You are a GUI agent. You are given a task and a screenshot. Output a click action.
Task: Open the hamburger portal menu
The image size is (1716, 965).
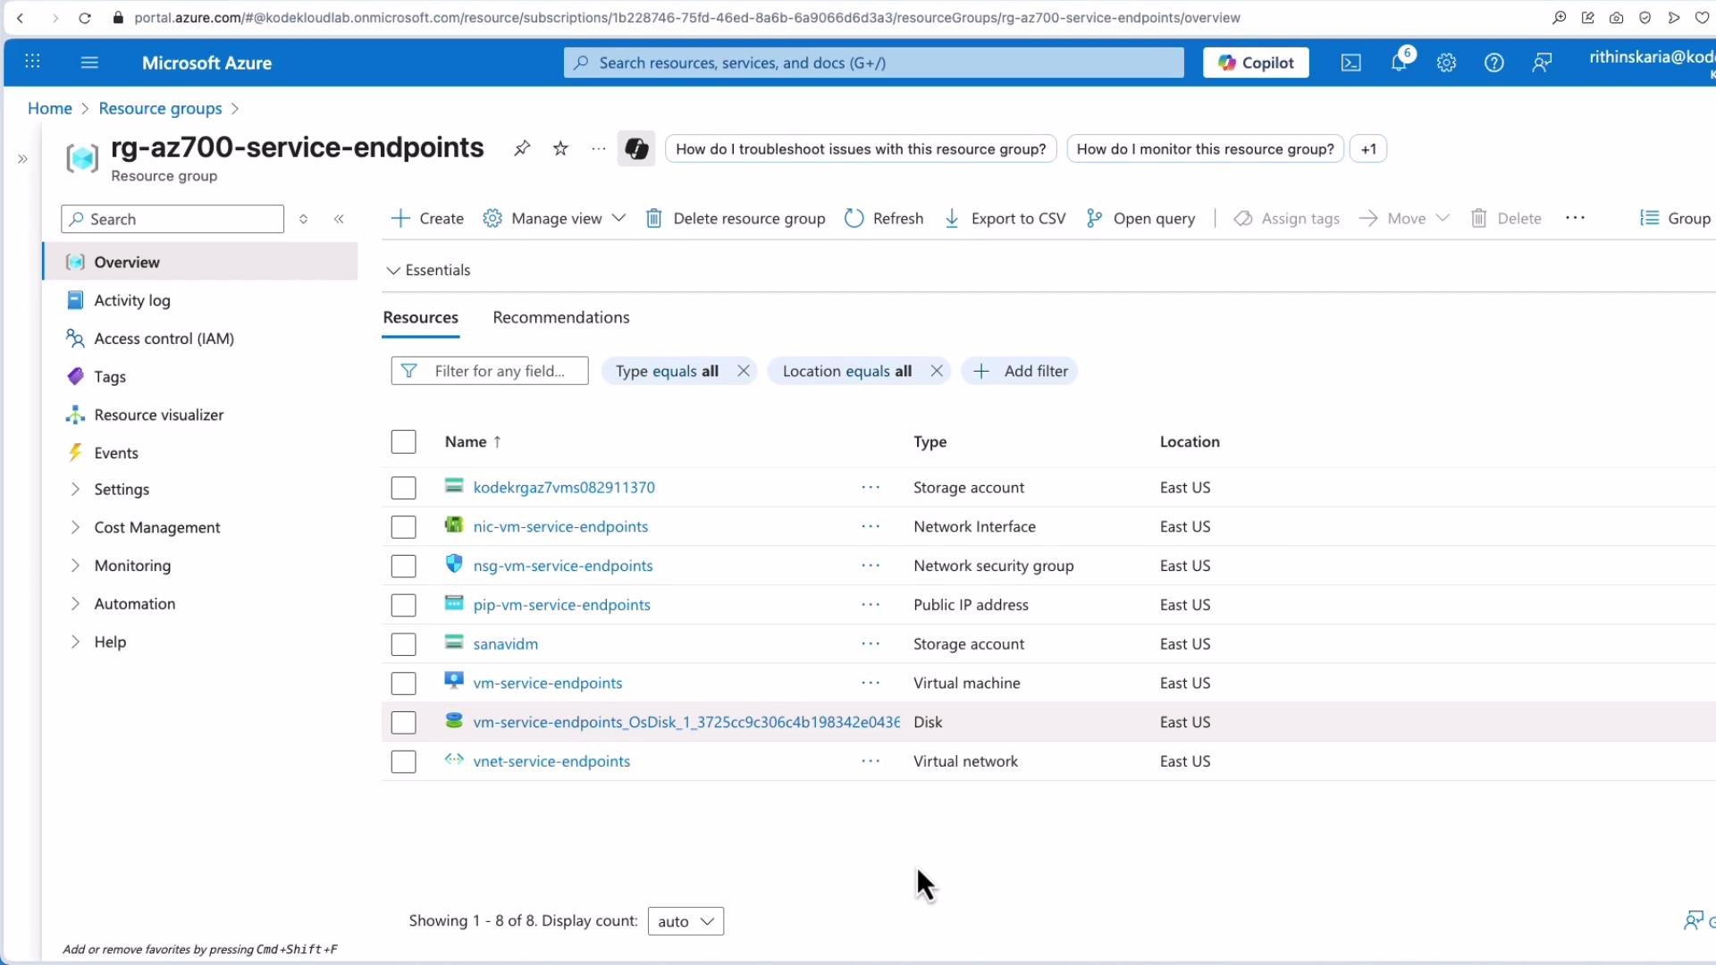89,63
